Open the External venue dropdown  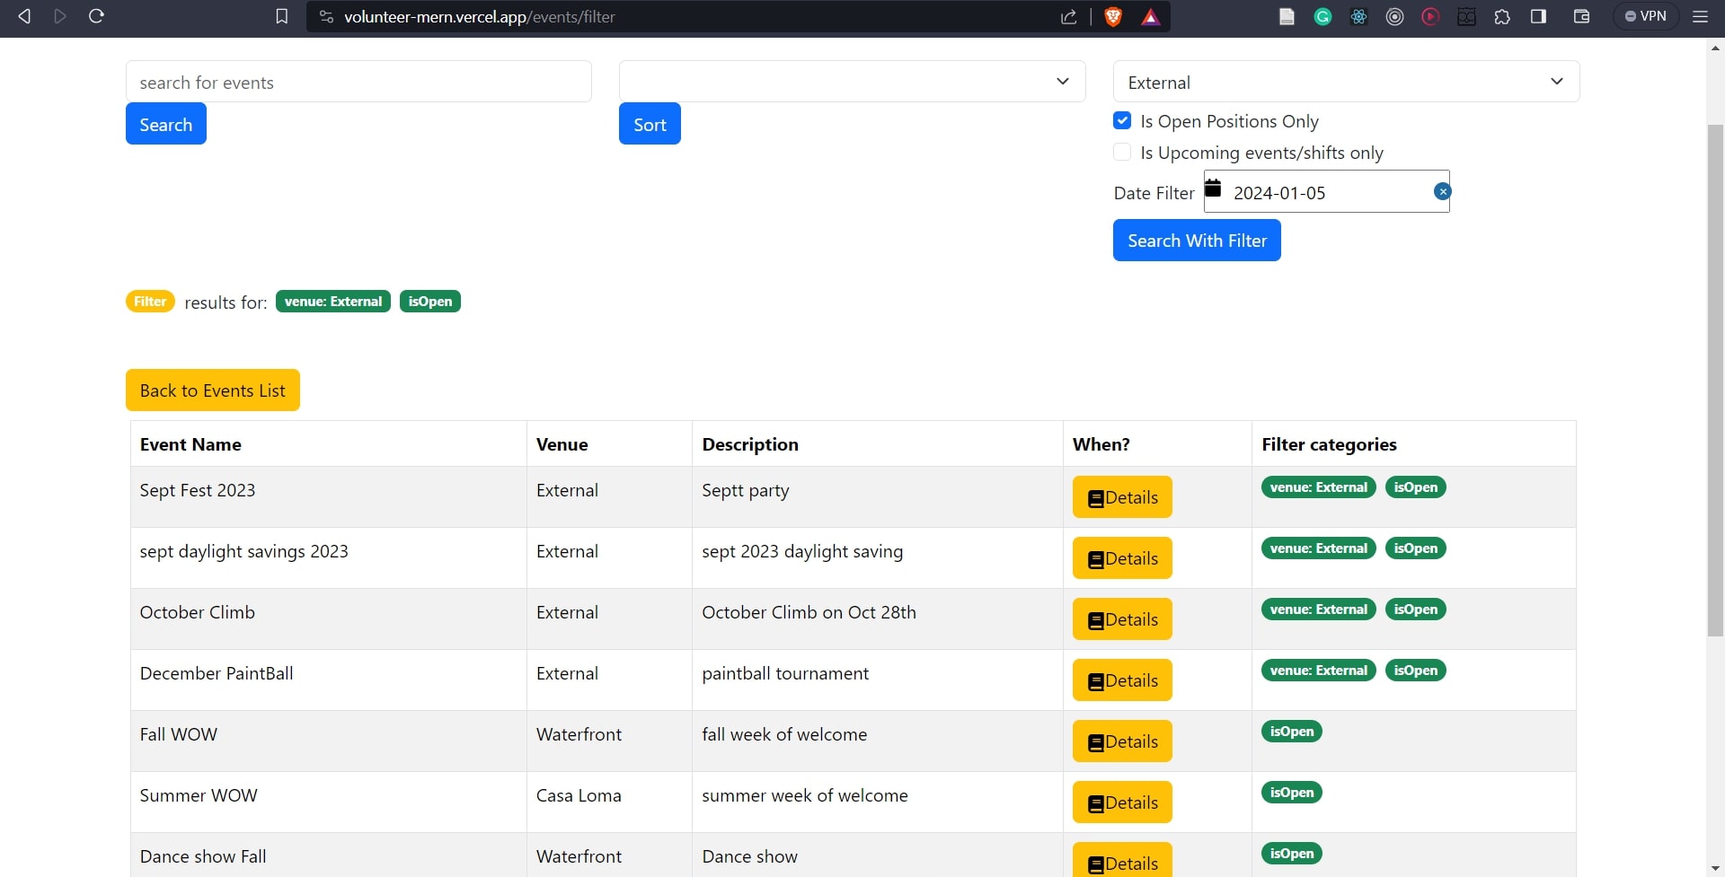coord(1346,82)
